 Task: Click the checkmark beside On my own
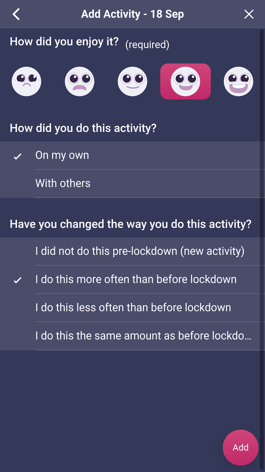click(x=17, y=156)
